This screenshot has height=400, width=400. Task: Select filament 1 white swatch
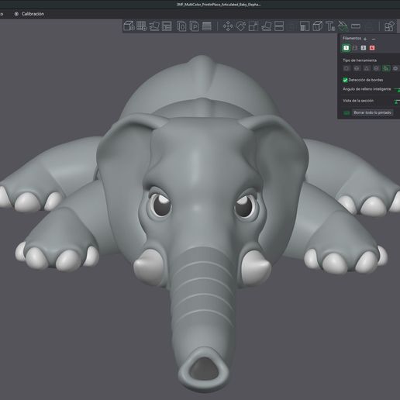(346, 48)
